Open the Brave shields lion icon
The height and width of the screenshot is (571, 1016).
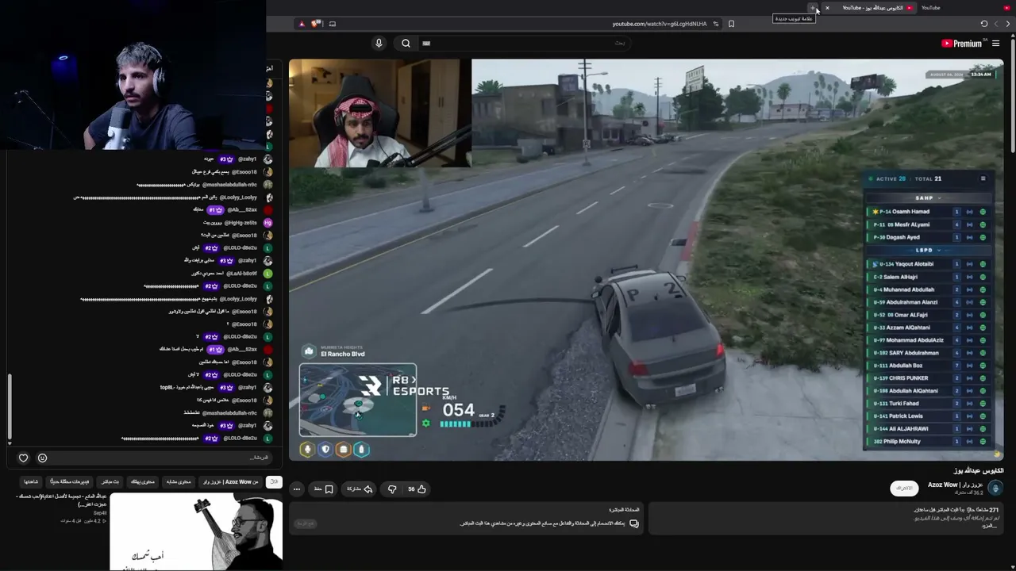[x=314, y=24]
